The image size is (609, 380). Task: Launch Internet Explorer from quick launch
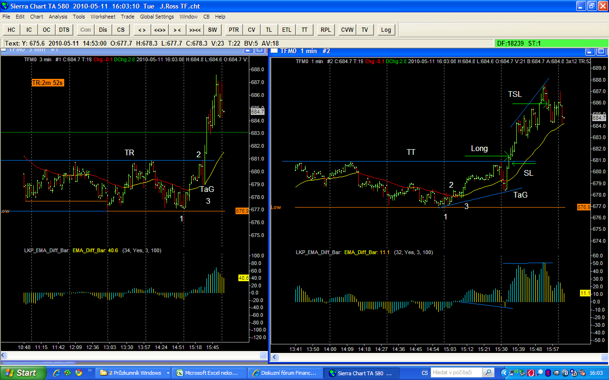(57, 373)
